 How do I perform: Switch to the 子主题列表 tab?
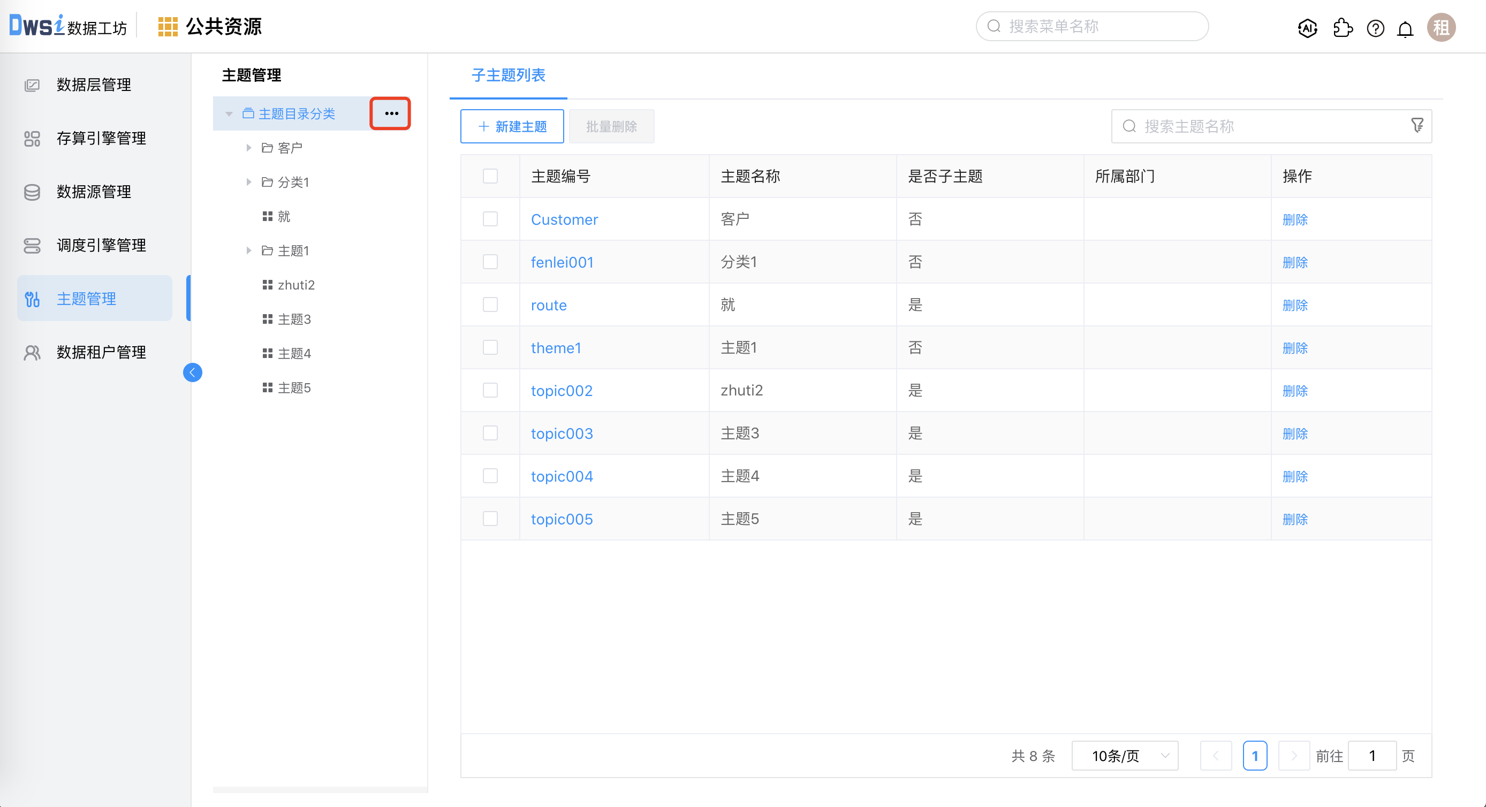[x=508, y=75]
